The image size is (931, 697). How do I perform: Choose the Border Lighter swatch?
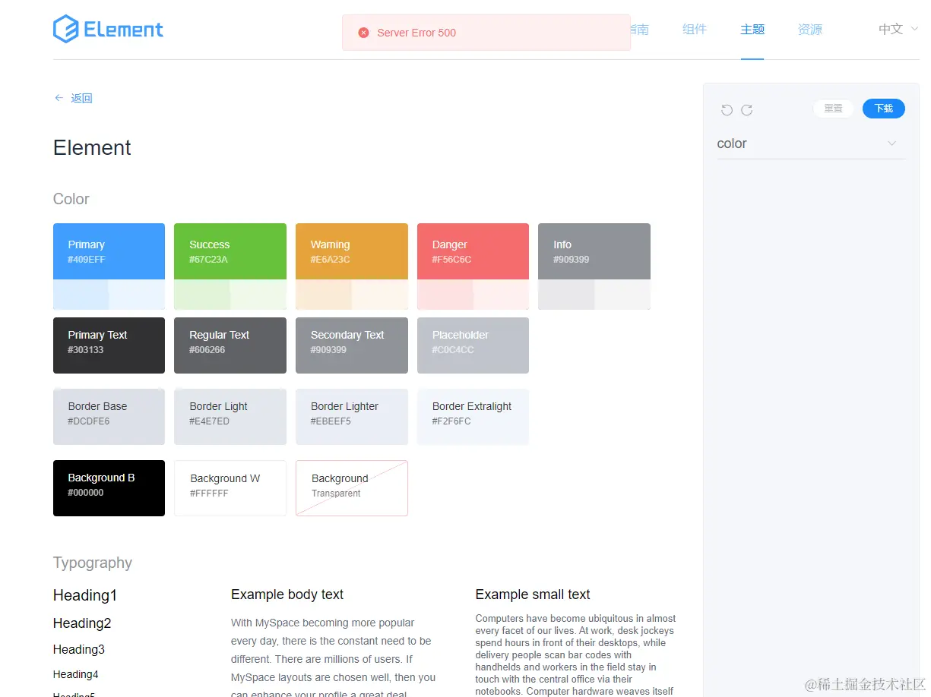(x=352, y=417)
